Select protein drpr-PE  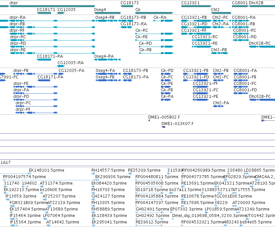coord(35,87)
